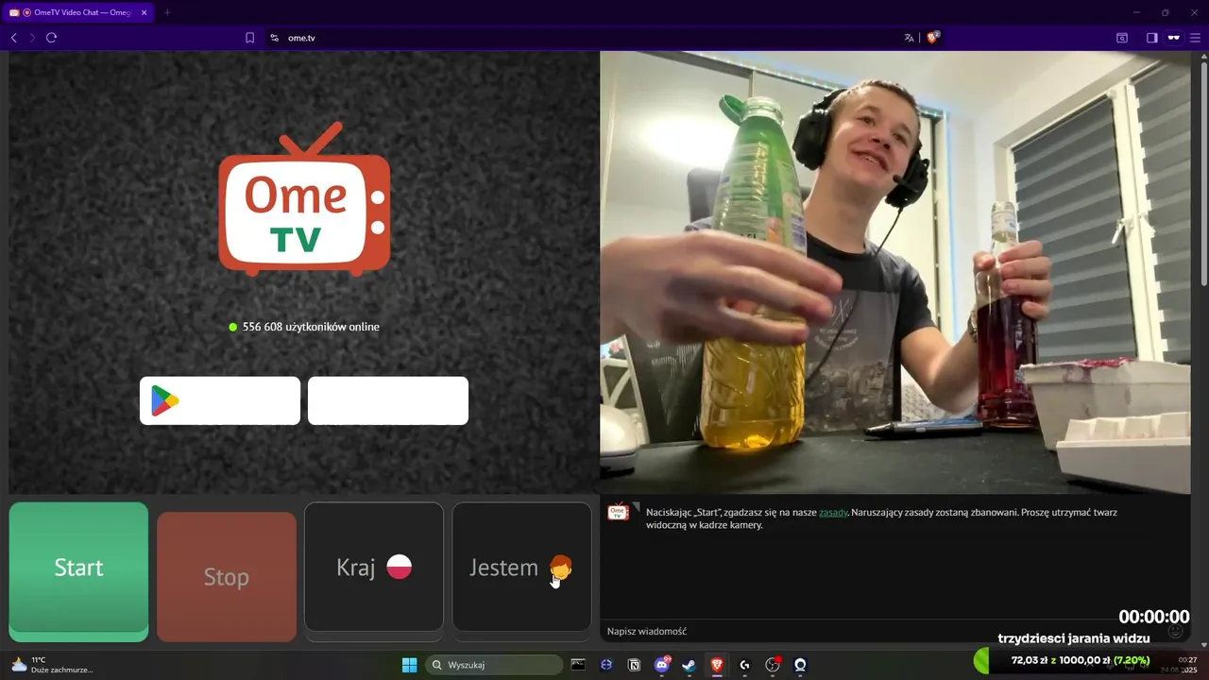Open the Notion icon on the taskbar
Image resolution: width=1209 pixels, height=680 pixels.
click(x=634, y=665)
